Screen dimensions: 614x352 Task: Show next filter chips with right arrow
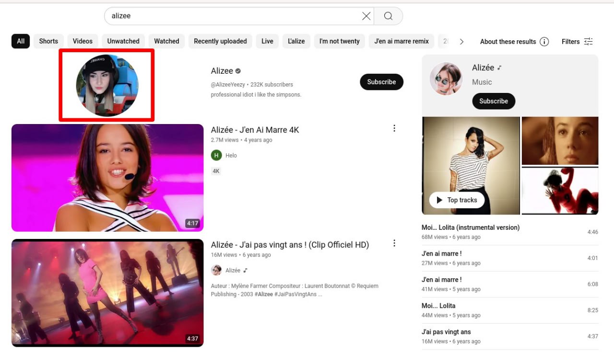pos(461,42)
